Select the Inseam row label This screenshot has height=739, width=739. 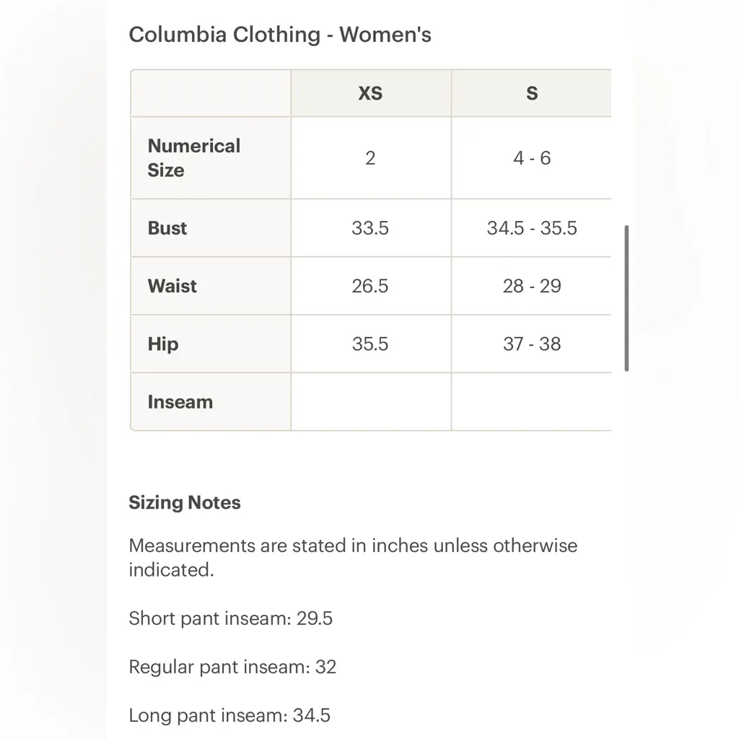tap(180, 402)
